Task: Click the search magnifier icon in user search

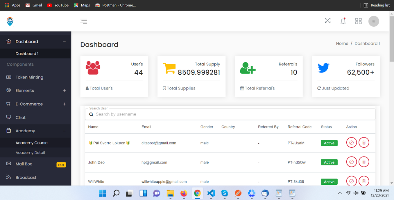Action: [x=91, y=114]
